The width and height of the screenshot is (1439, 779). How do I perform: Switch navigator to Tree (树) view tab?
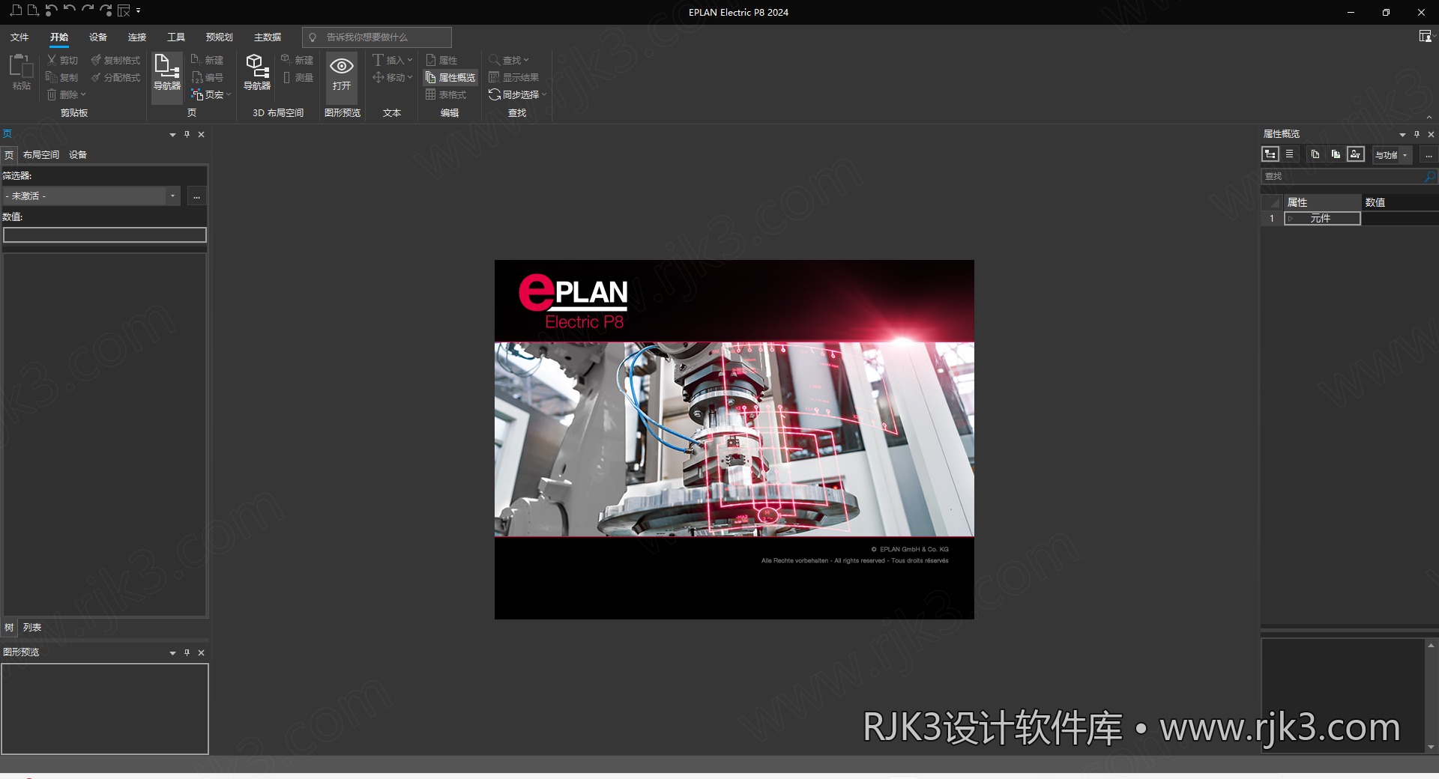click(x=9, y=628)
